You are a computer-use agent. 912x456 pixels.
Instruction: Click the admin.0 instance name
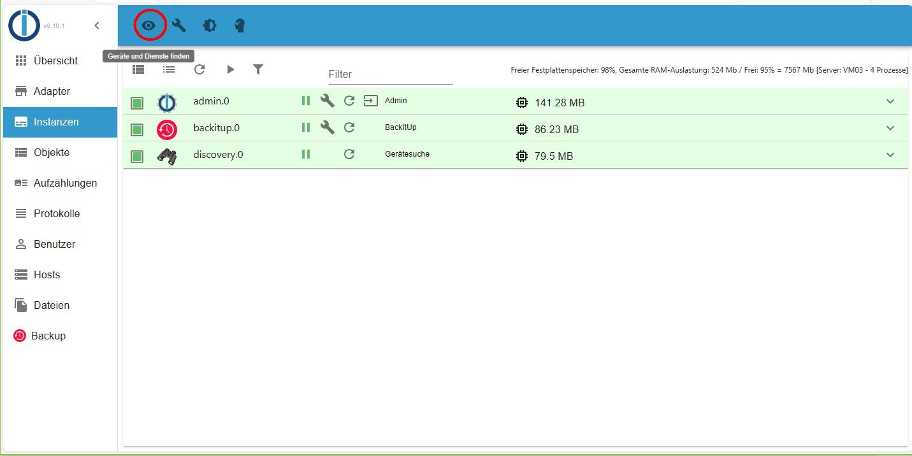click(211, 101)
